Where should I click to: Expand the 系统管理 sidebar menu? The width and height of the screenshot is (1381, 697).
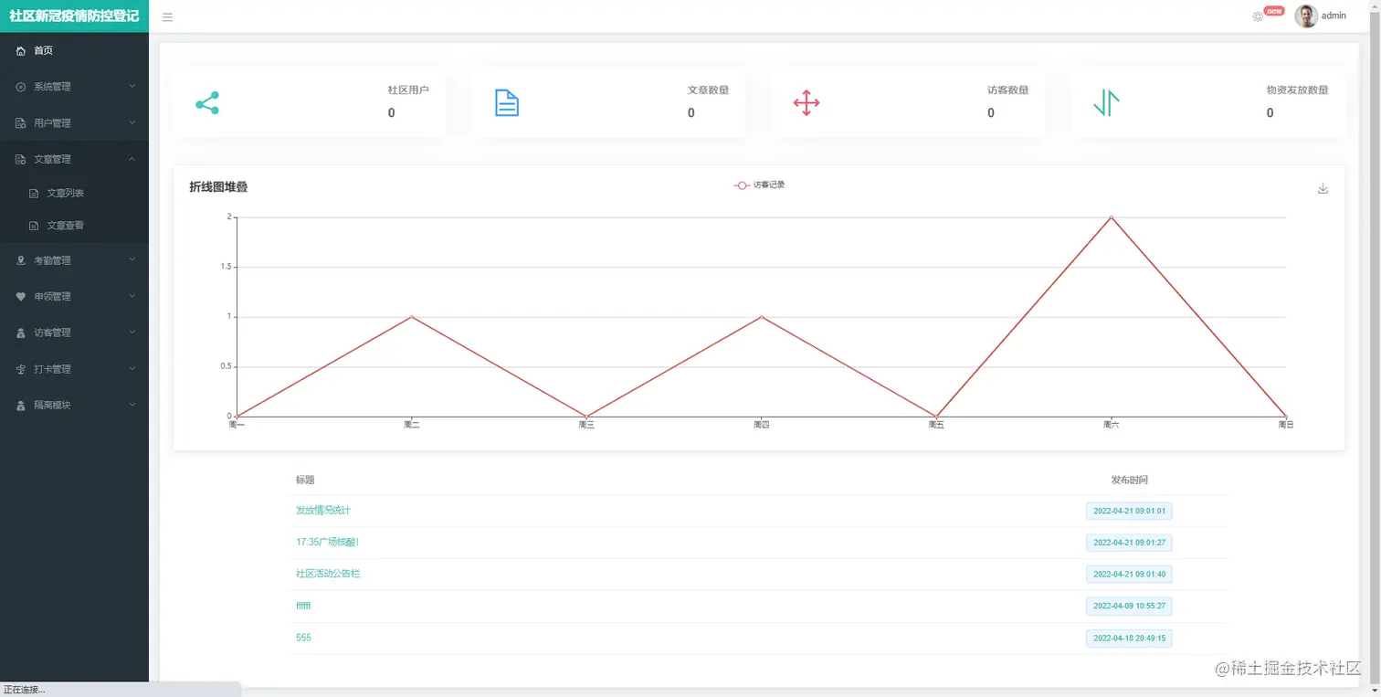point(74,87)
